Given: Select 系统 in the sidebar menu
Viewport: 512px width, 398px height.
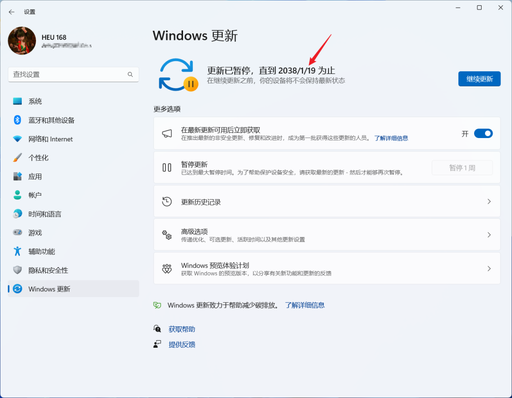Looking at the screenshot, I should pos(35,101).
